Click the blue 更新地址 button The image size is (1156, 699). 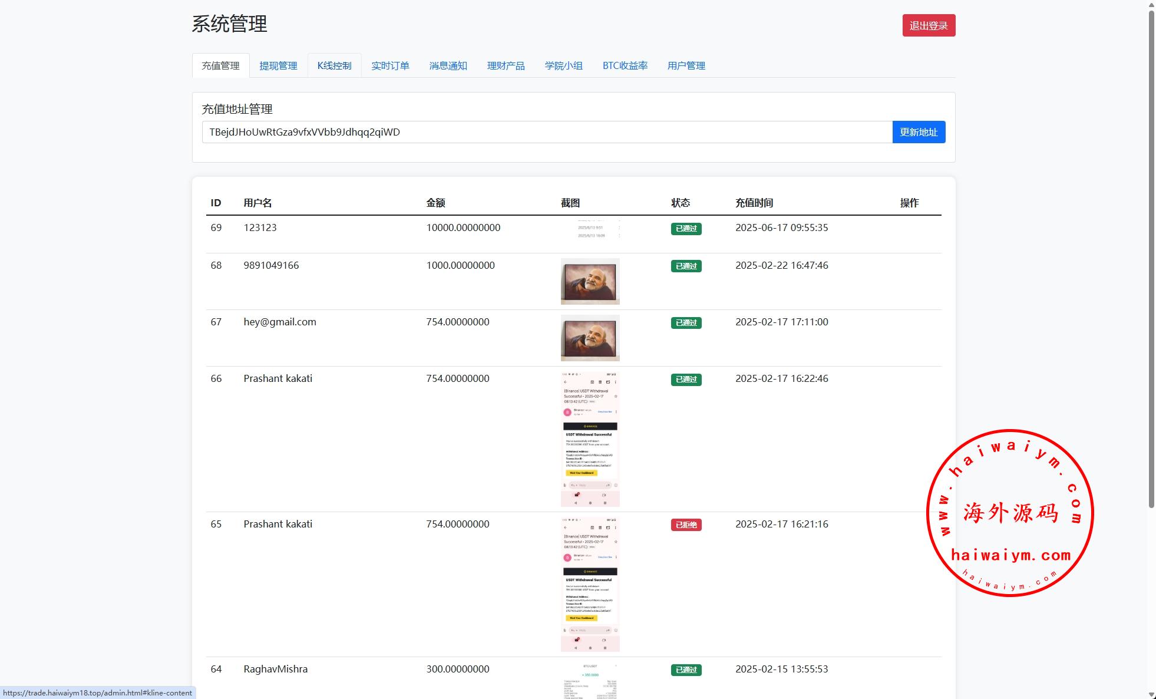[918, 132]
